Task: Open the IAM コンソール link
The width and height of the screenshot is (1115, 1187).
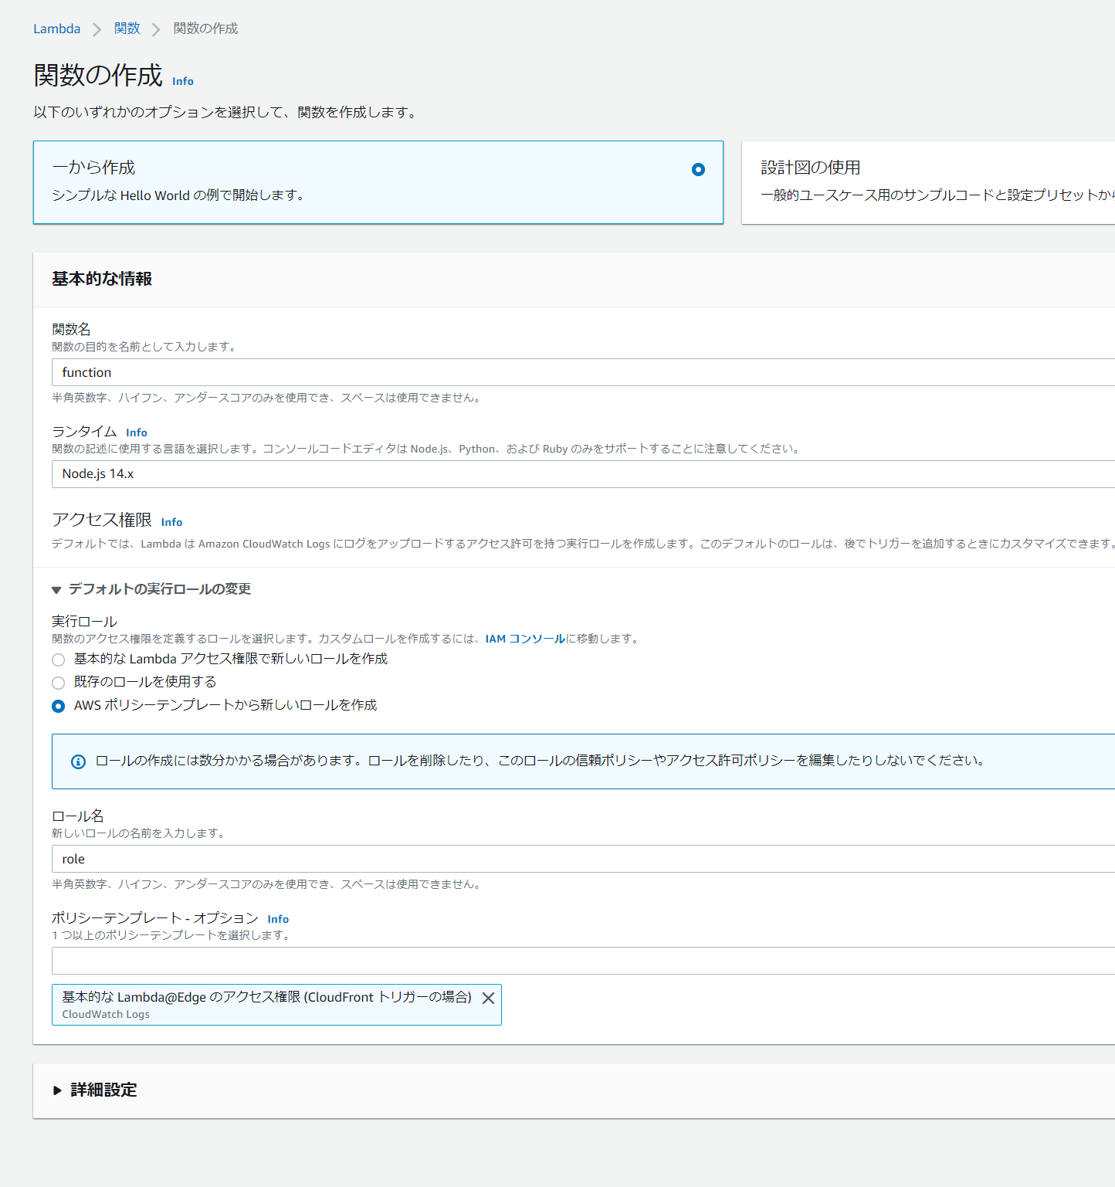Action: click(x=525, y=639)
